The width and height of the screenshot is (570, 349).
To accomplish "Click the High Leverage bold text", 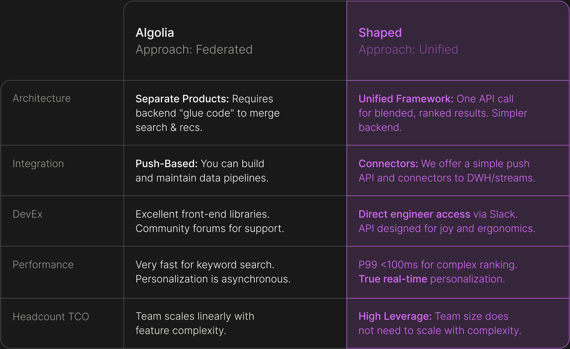I will (395, 316).
